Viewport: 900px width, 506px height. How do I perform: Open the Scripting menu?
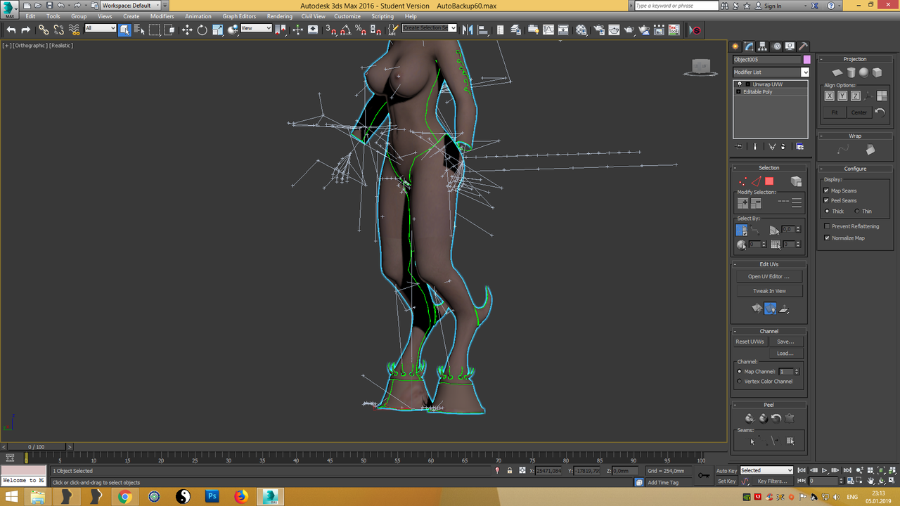[382, 16]
